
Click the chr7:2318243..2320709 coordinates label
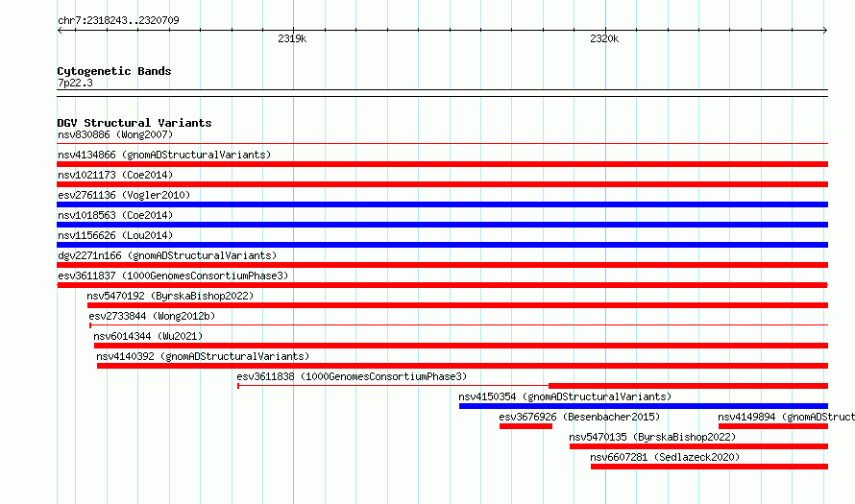[118, 20]
